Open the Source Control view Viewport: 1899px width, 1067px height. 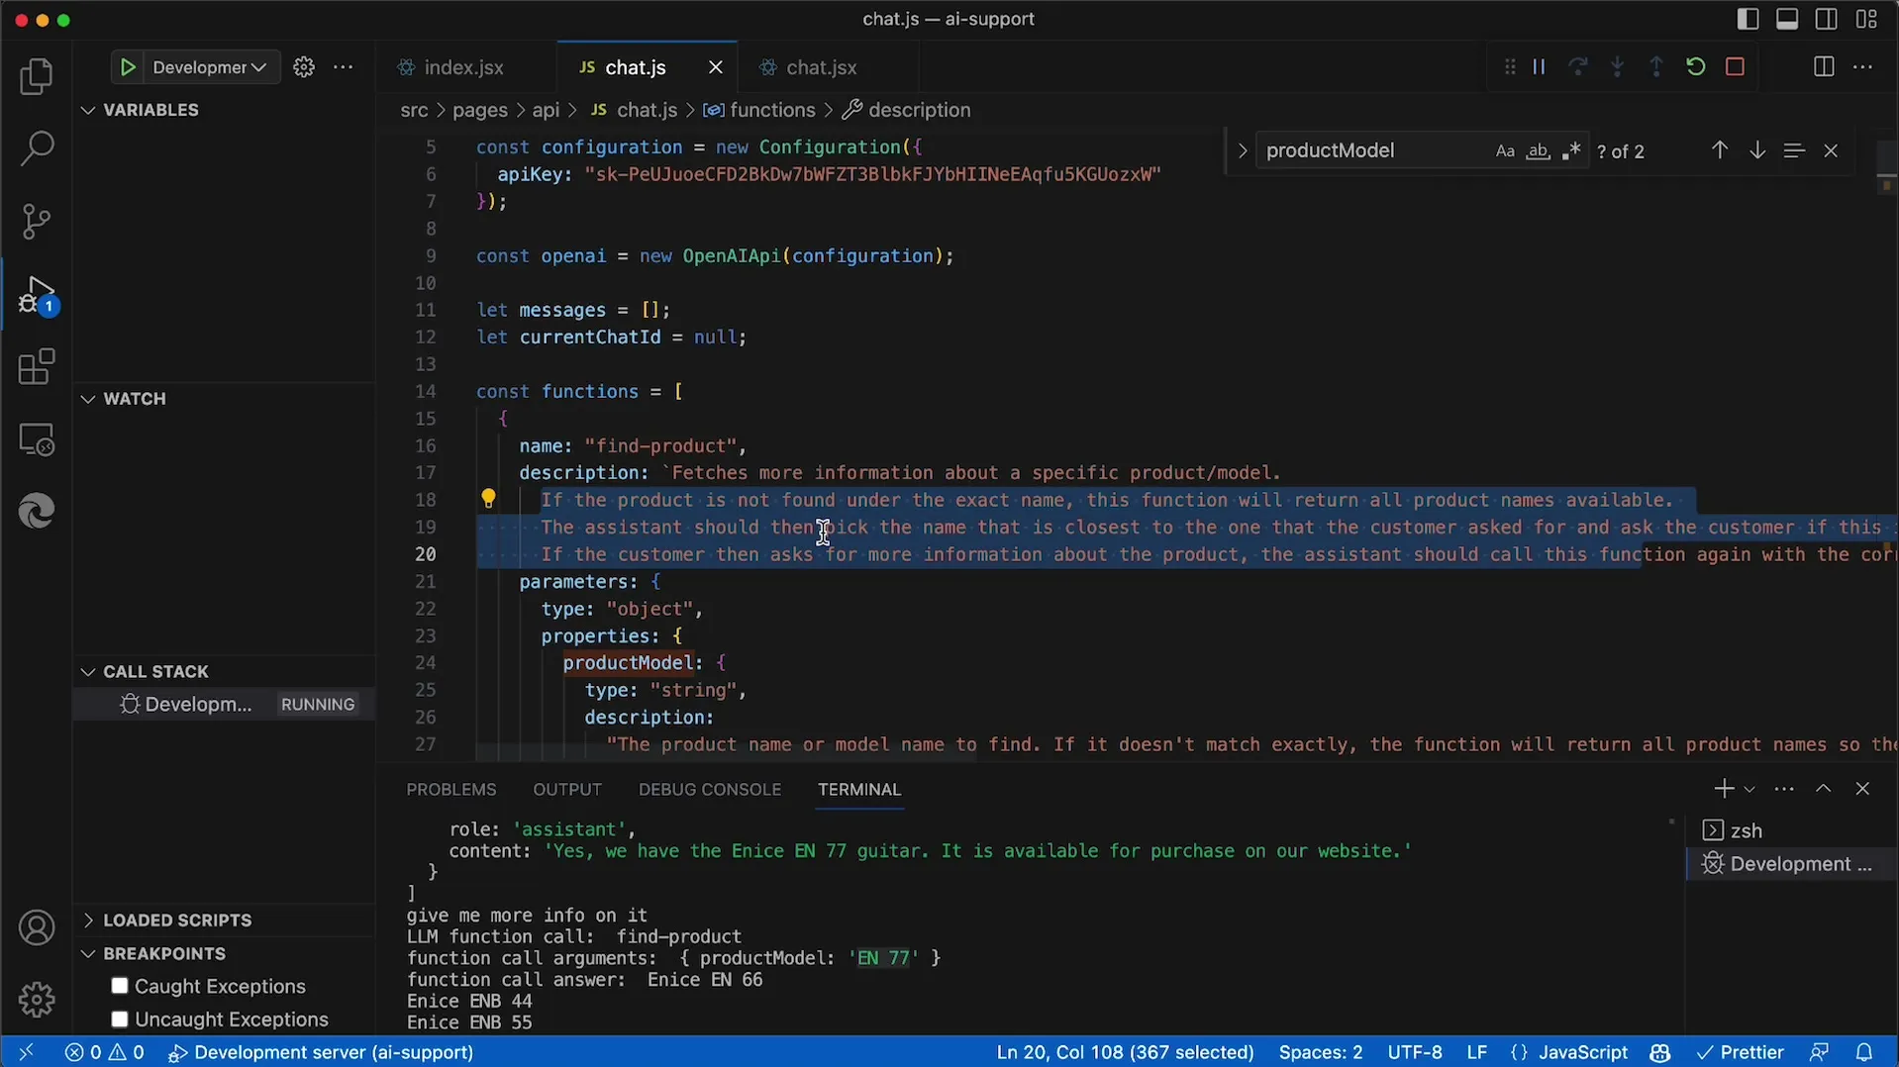click(x=37, y=221)
